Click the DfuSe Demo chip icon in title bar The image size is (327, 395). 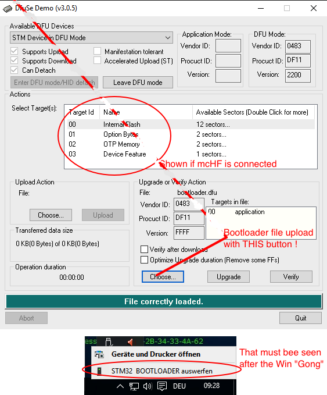coord(8,9)
